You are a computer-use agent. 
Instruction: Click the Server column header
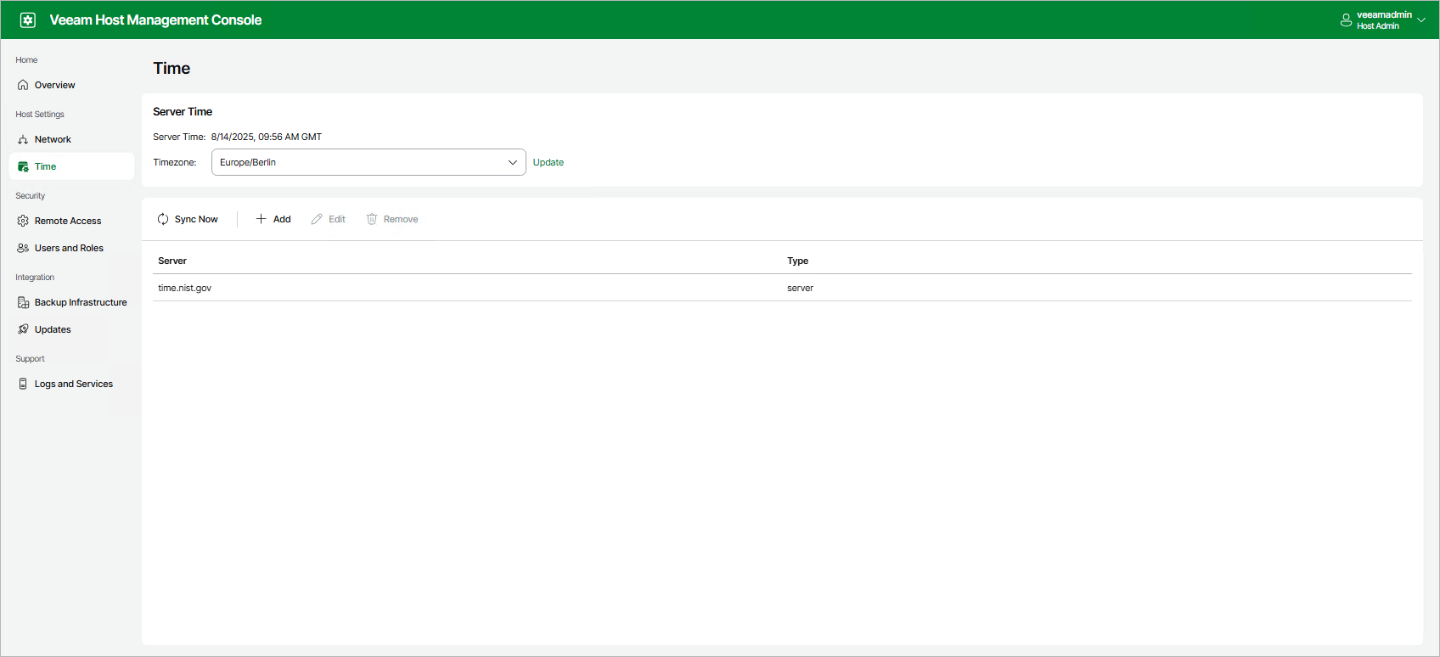[x=172, y=261]
